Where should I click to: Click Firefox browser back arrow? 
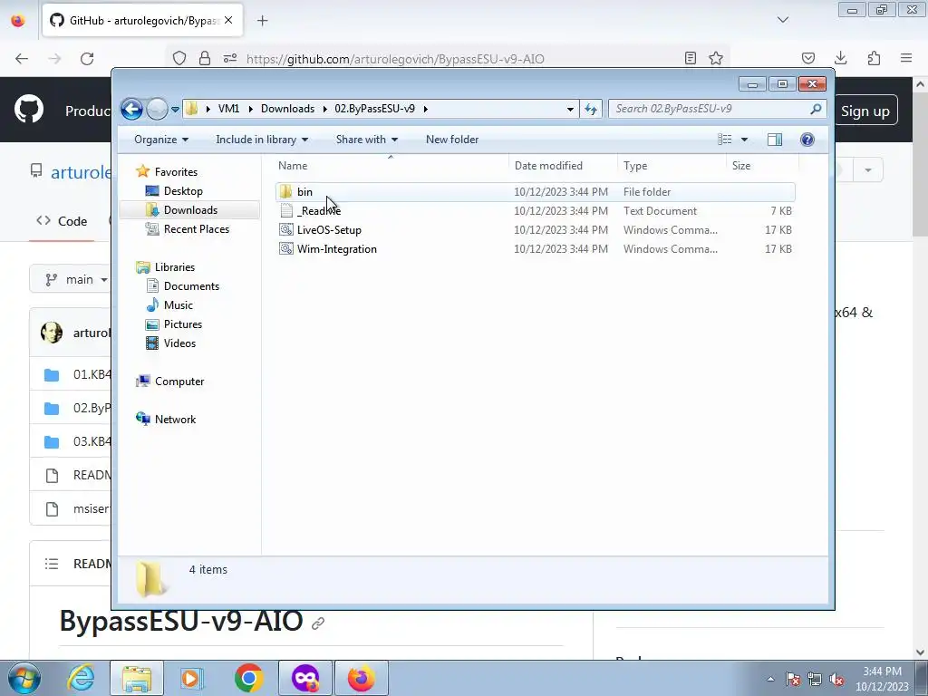pos(22,59)
